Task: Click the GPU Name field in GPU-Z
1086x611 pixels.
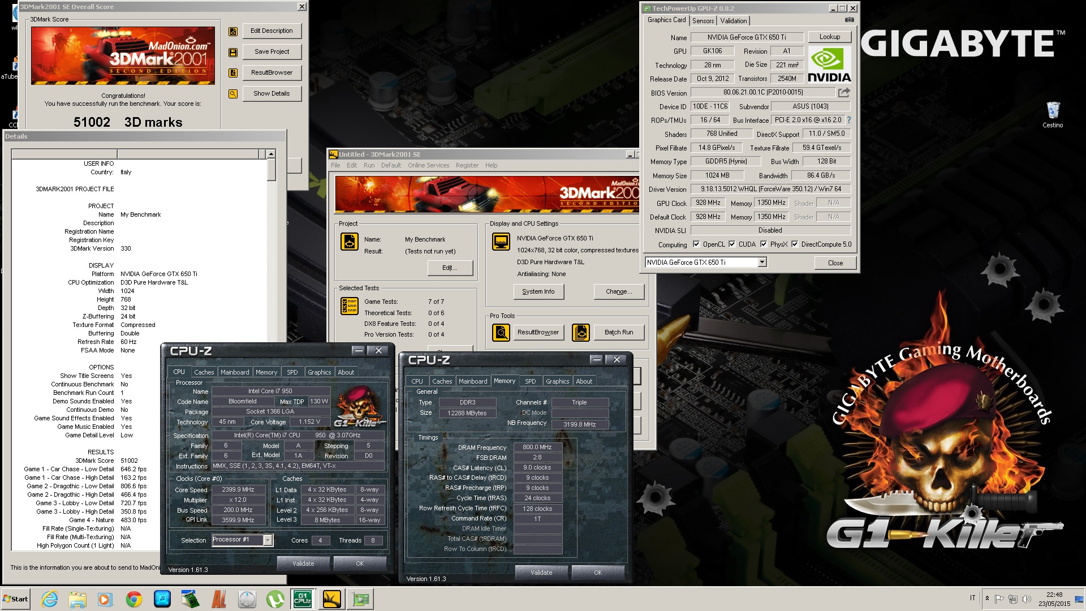Action: coord(747,37)
